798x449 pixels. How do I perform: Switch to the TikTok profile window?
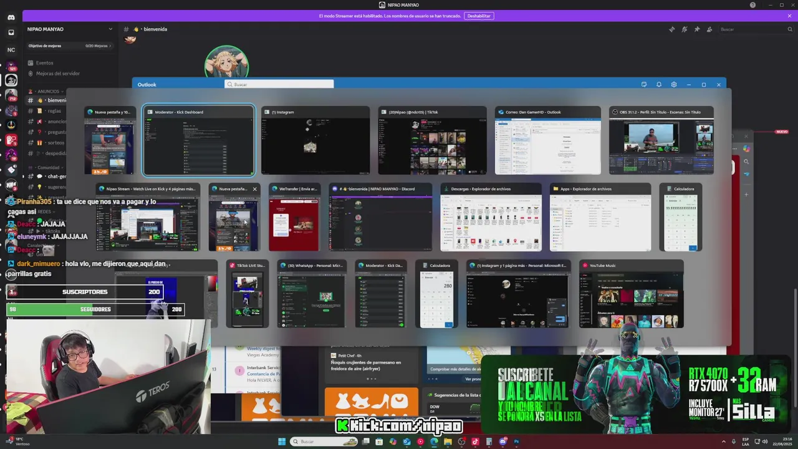(432, 140)
